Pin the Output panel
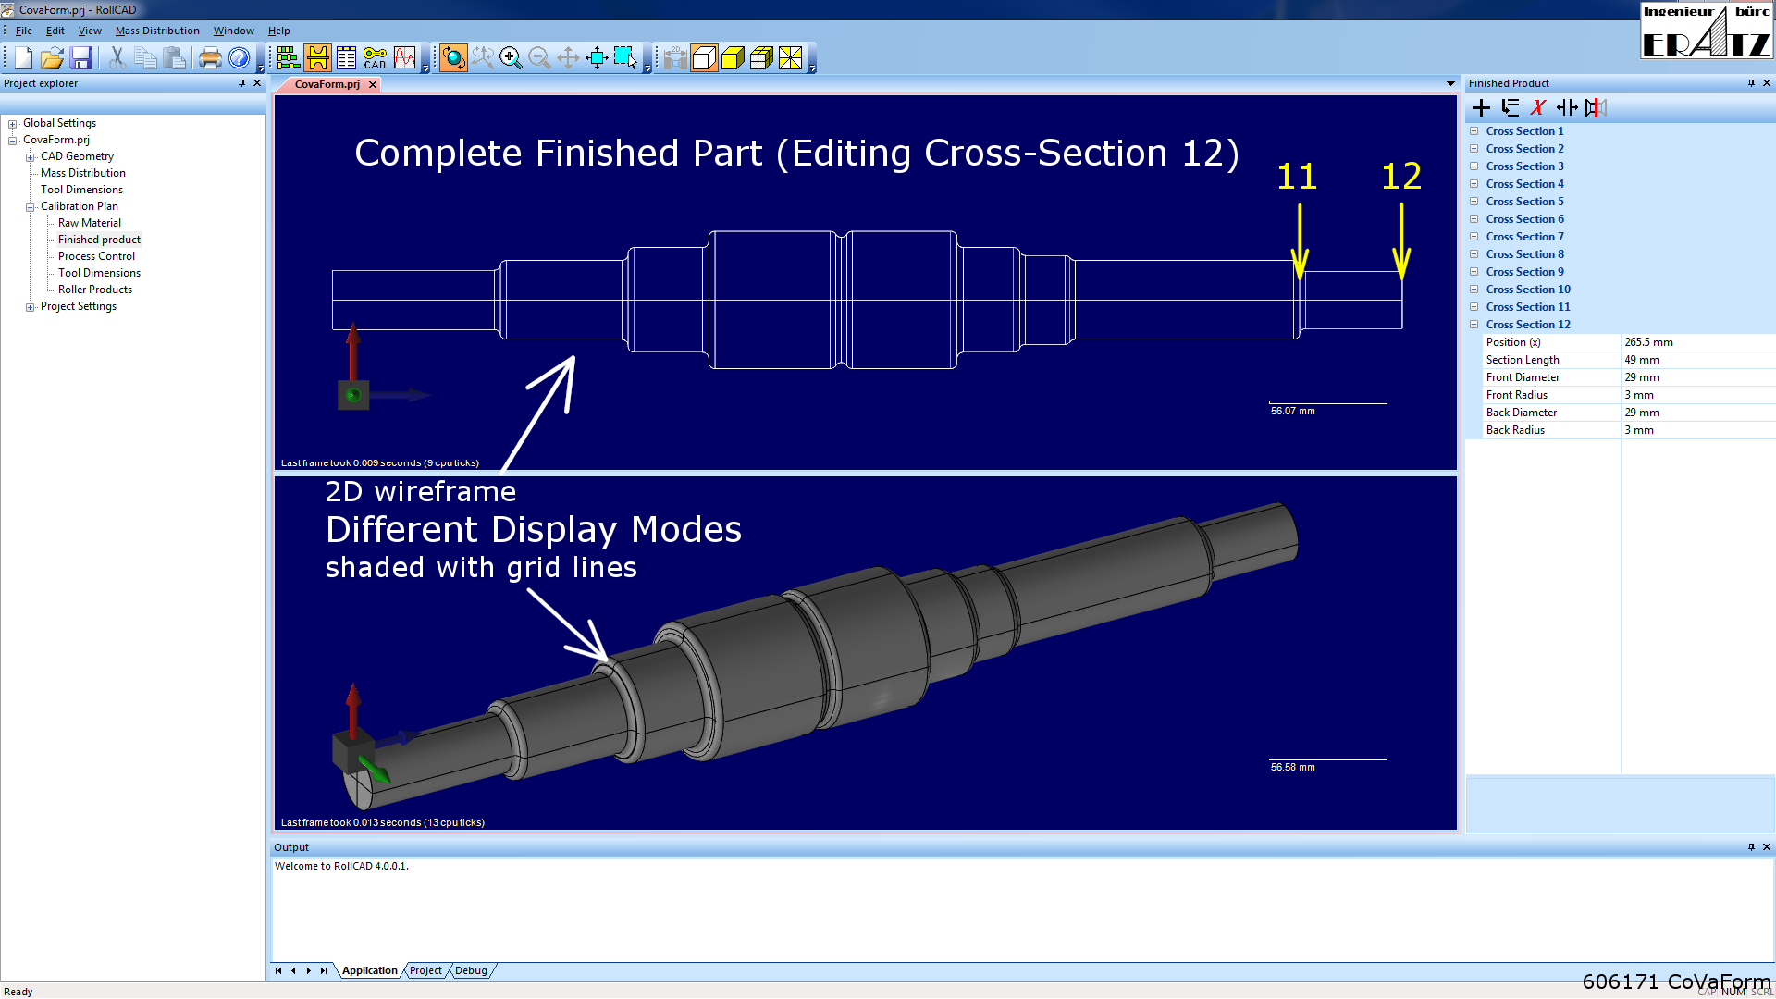This screenshot has width=1776, height=999. click(1751, 846)
